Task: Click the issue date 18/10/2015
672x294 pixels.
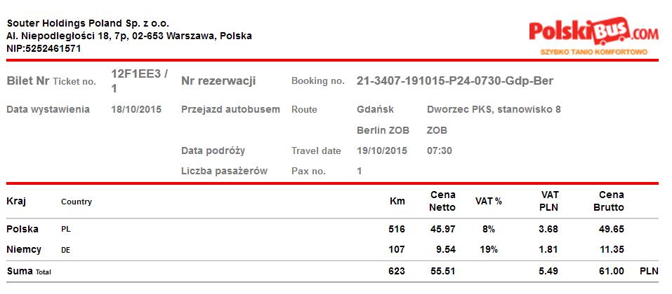Action: coord(136,109)
